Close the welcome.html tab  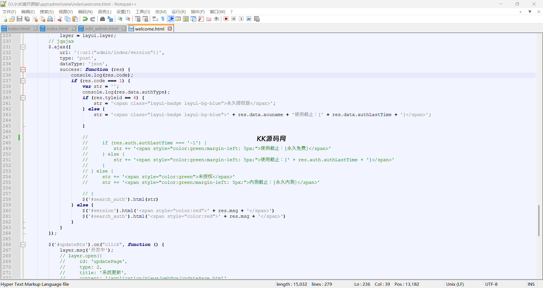[x=170, y=29]
